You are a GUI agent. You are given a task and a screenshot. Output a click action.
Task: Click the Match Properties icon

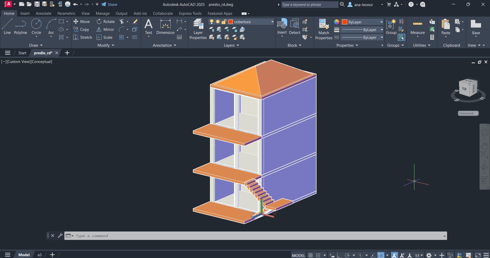(x=324, y=29)
